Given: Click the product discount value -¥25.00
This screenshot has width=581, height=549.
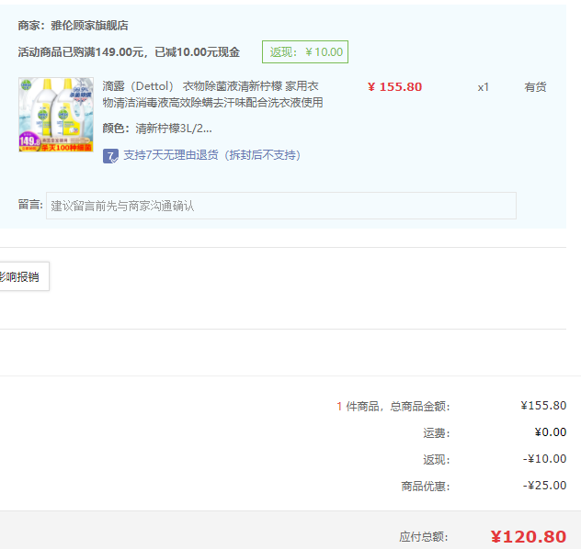Looking at the screenshot, I should 544,486.
